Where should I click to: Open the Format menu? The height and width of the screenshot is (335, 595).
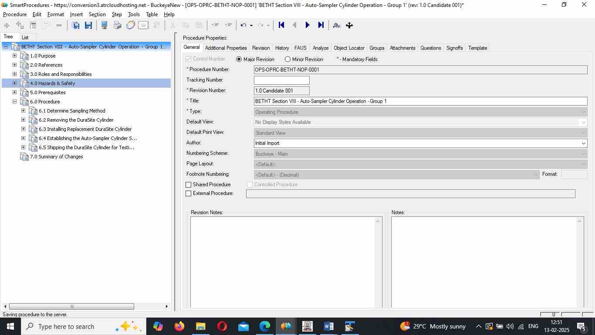coord(55,14)
